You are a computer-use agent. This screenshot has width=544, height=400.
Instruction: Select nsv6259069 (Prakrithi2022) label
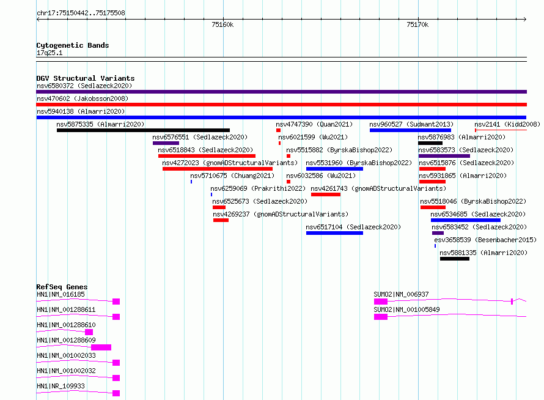(x=258, y=188)
